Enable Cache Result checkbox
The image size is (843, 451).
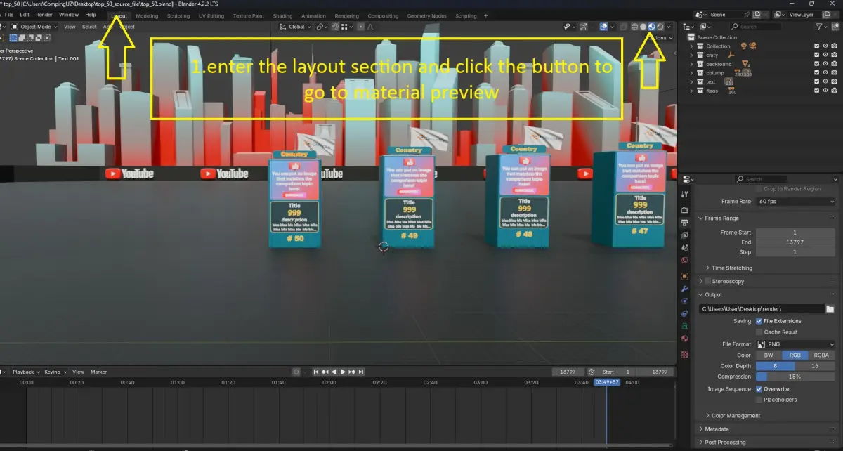pos(759,332)
